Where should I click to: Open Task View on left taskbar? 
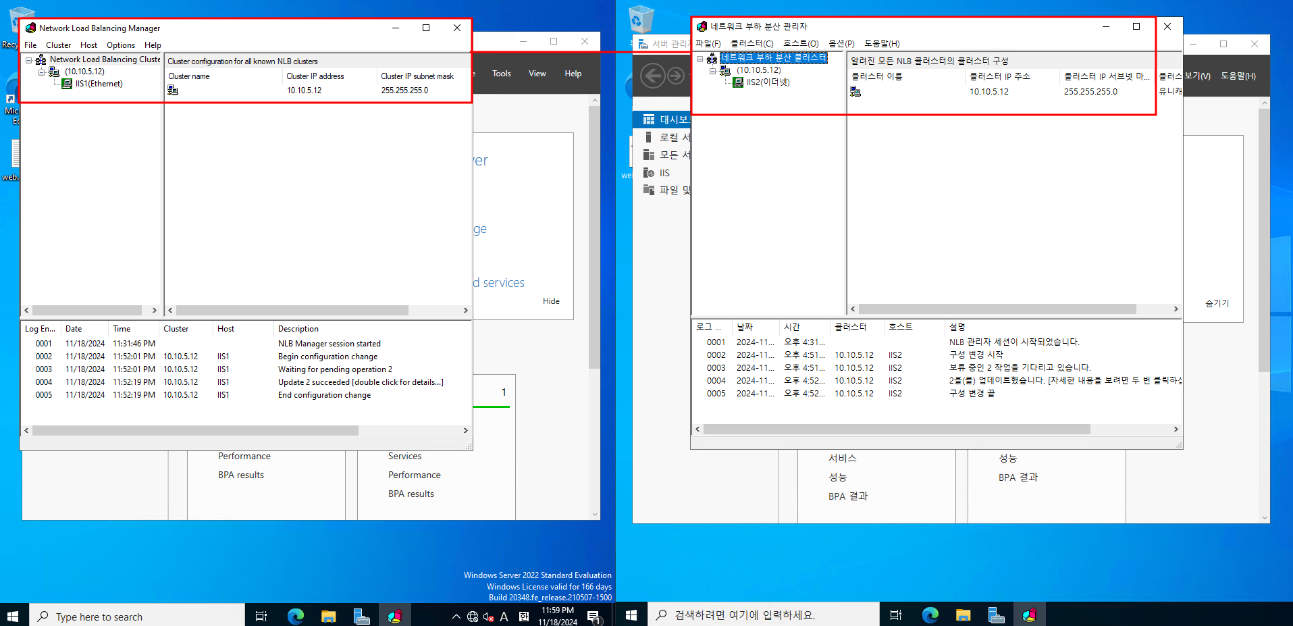pos(261,616)
